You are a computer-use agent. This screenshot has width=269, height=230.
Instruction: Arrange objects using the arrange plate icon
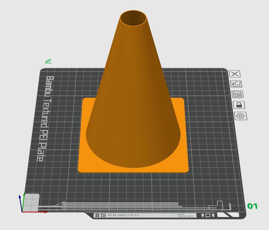pyautogui.click(x=238, y=95)
